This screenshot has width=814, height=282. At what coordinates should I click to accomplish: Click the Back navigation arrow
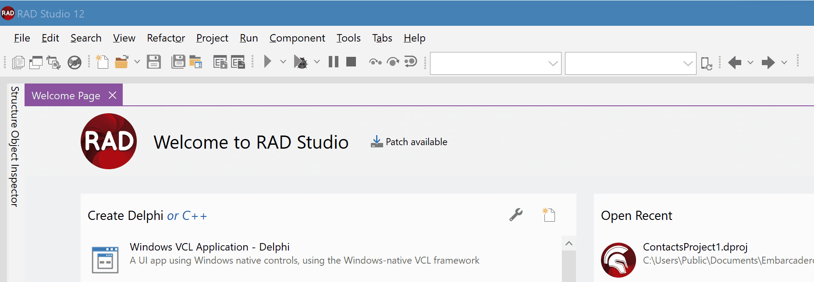[735, 63]
